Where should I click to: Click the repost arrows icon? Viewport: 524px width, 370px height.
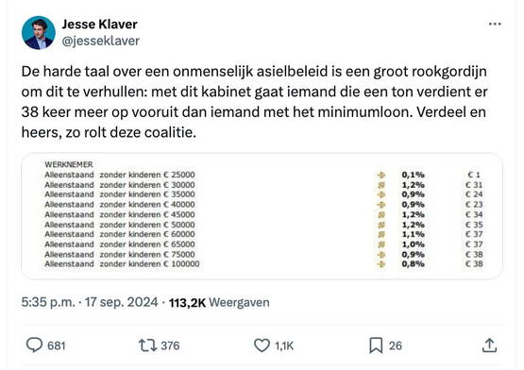(147, 345)
